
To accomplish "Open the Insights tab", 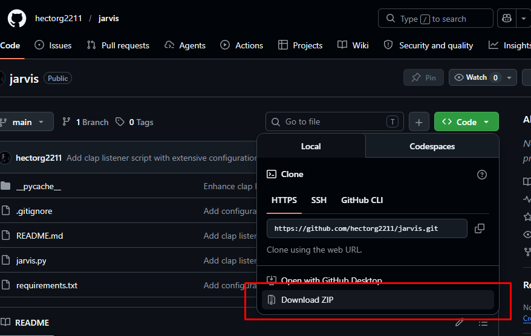I will point(510,45).
